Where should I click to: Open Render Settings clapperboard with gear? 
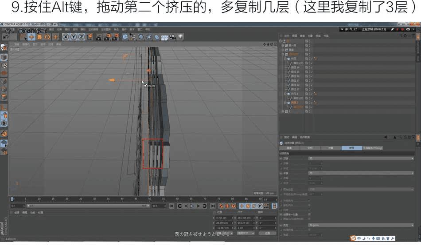(x=116, y=37)
